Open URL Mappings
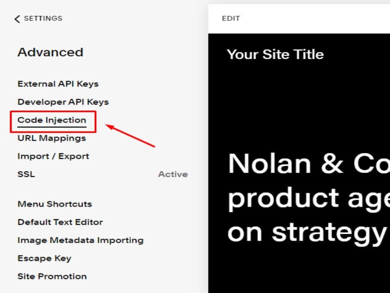390x293 pixels. pos(52,138)
